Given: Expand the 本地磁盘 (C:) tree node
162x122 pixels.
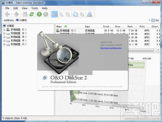Looking at the screenshot, I should [x=4, y=30].
